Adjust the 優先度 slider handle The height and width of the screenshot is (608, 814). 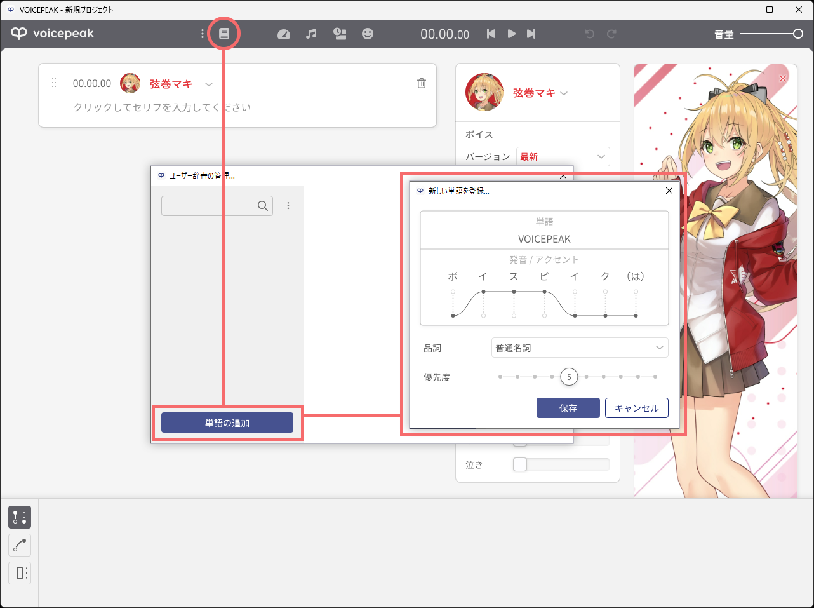(x=569, y=377)
